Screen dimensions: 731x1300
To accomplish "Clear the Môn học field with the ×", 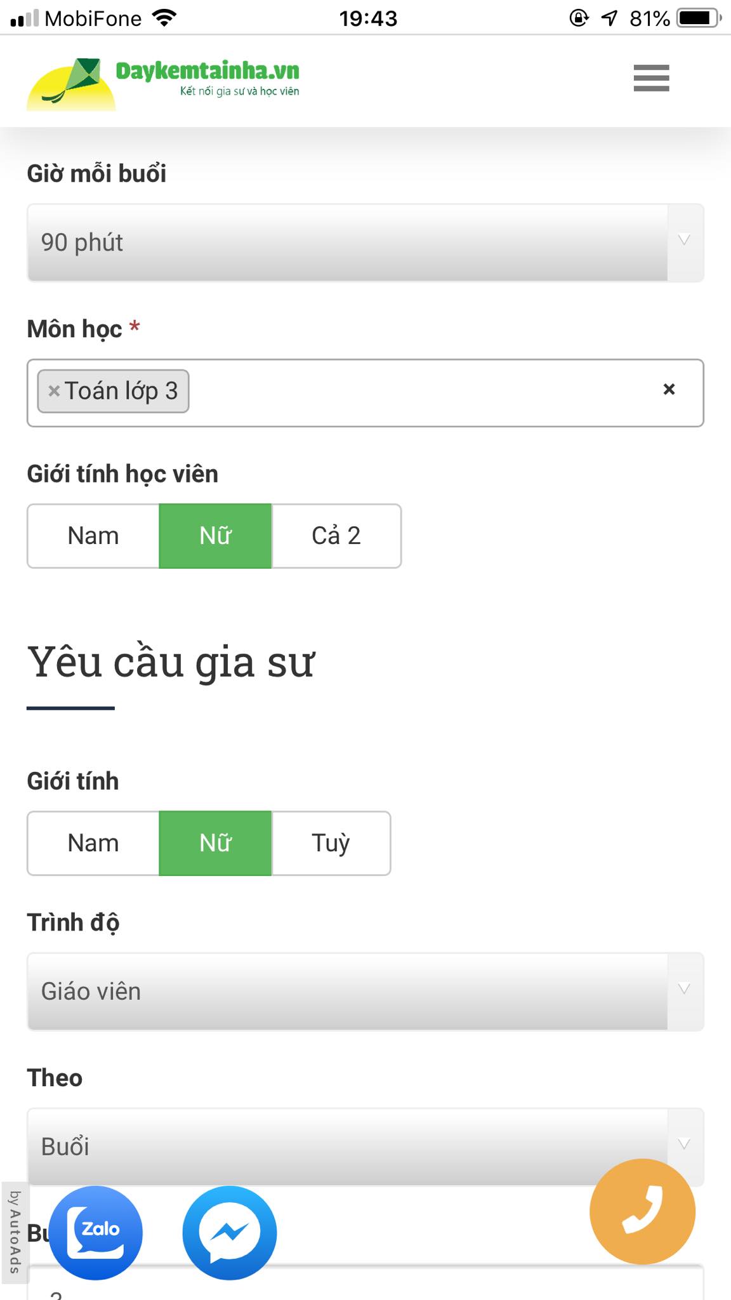I will (x=668, y=389).
